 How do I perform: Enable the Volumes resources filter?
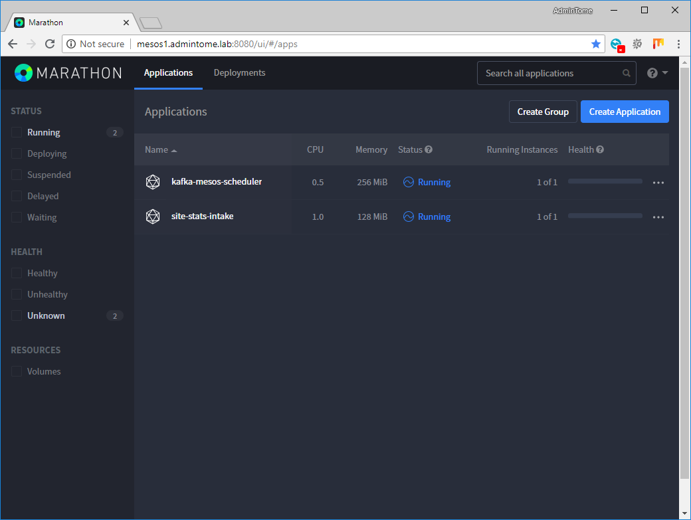(16, 371)
